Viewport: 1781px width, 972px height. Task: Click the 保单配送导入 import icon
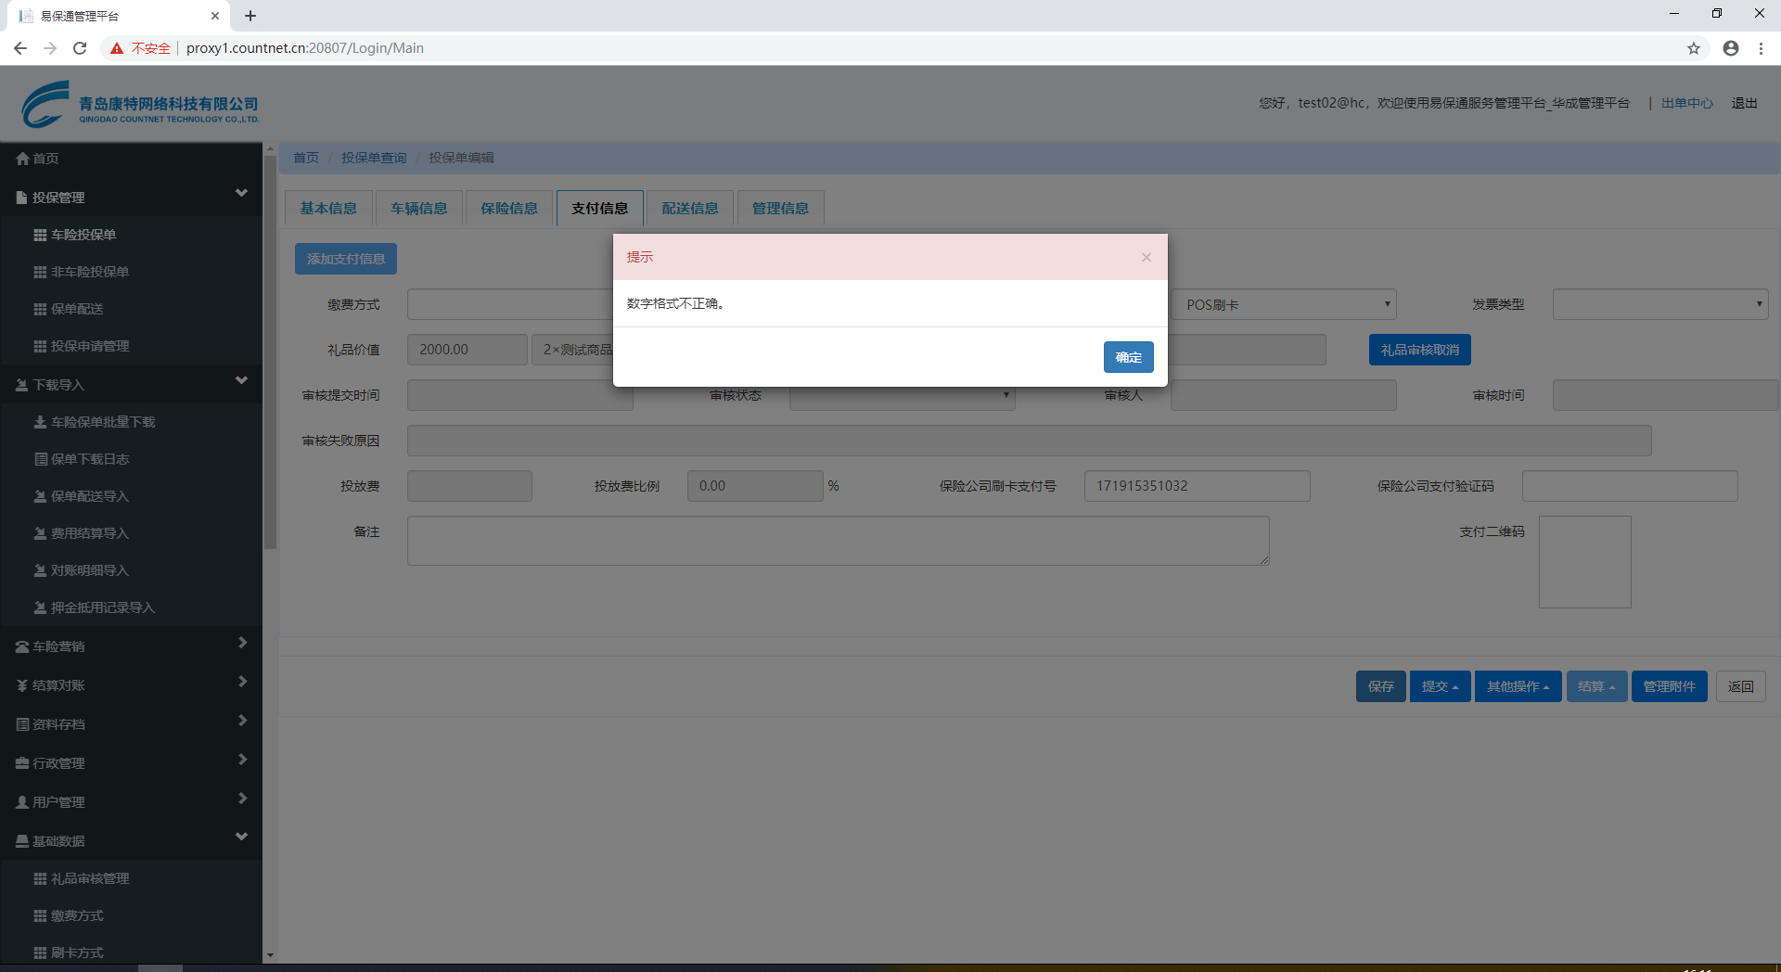click(x=40, y=496)
